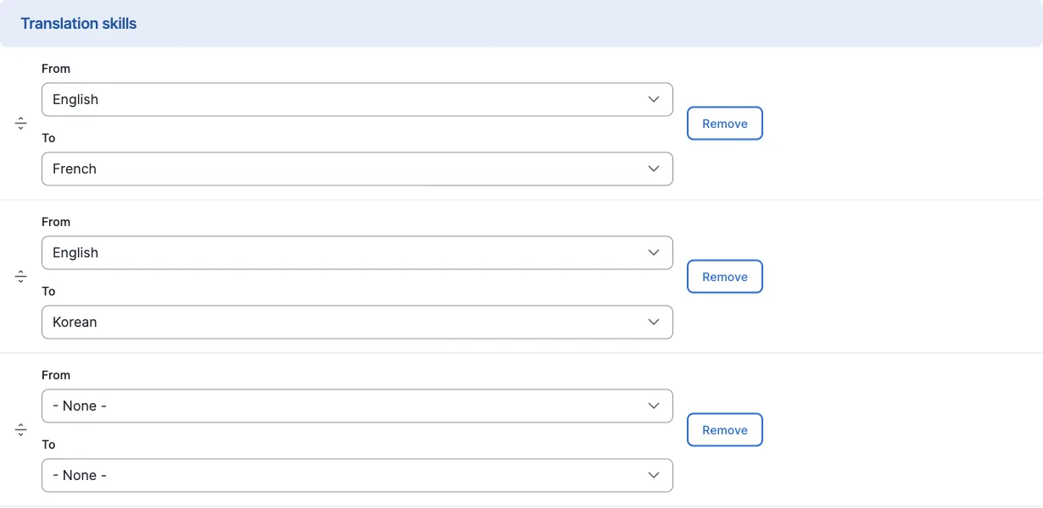Viewport: 1043px width, 508px height.
Task: Click drag handle for English to Korean row
Action: [x=21, y=277]
